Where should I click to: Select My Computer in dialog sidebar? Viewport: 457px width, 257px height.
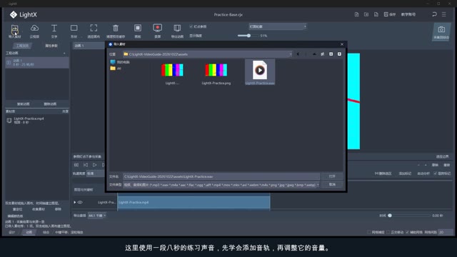tap(120, 62)
